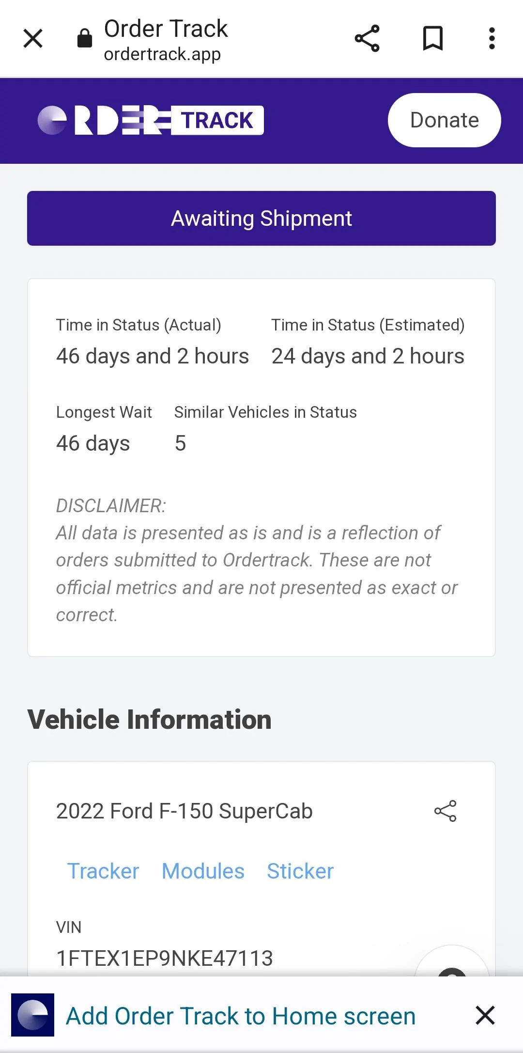Tap the lock icon for site security
This screenshot has height=1053, width=523.
[x=85, y=38]
